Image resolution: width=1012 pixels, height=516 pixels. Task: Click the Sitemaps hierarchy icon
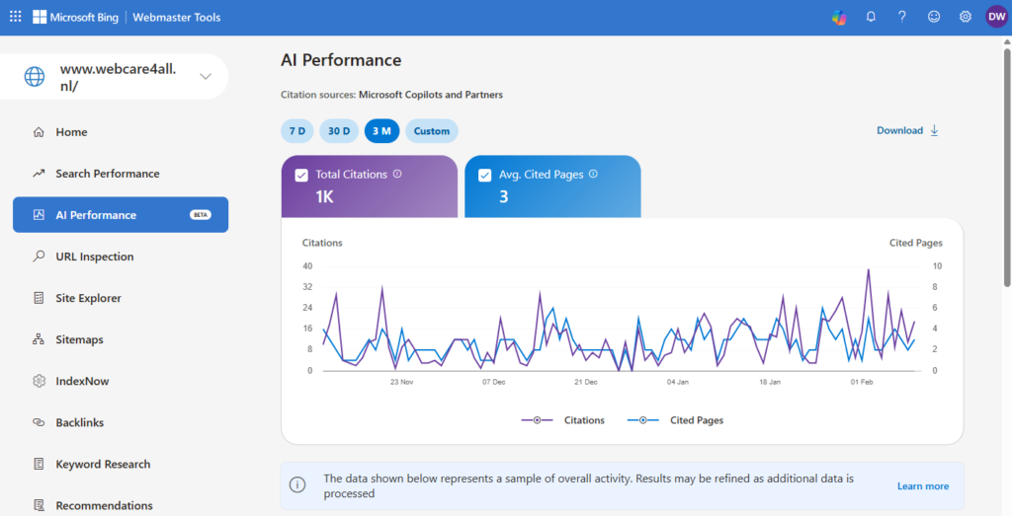[x=39, y=338]
